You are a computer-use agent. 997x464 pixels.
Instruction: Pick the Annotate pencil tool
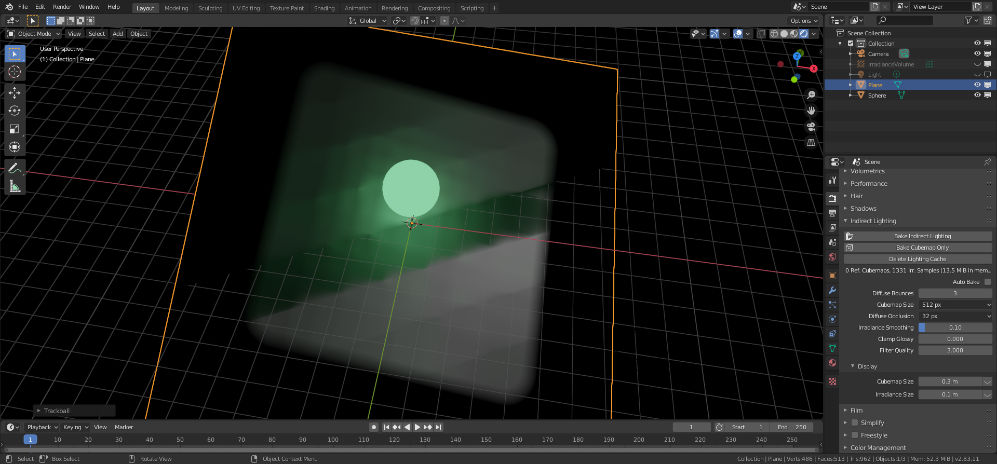15,168
